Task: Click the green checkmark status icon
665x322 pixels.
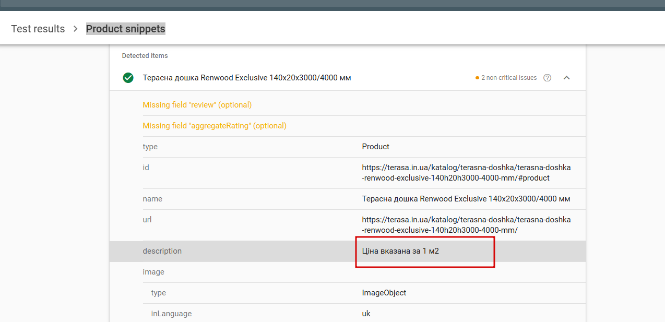Action: pyautogui.click(x=128, y=78)
